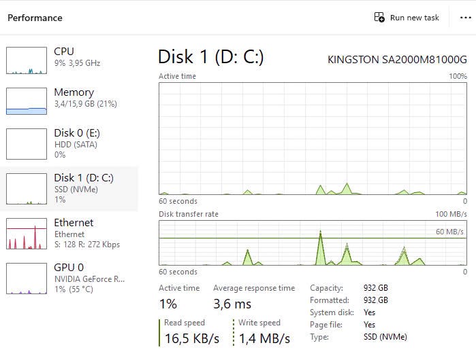This screenshot has height=358, width=476.
Task: Click the Run new task icon
Action: point(379,17)
